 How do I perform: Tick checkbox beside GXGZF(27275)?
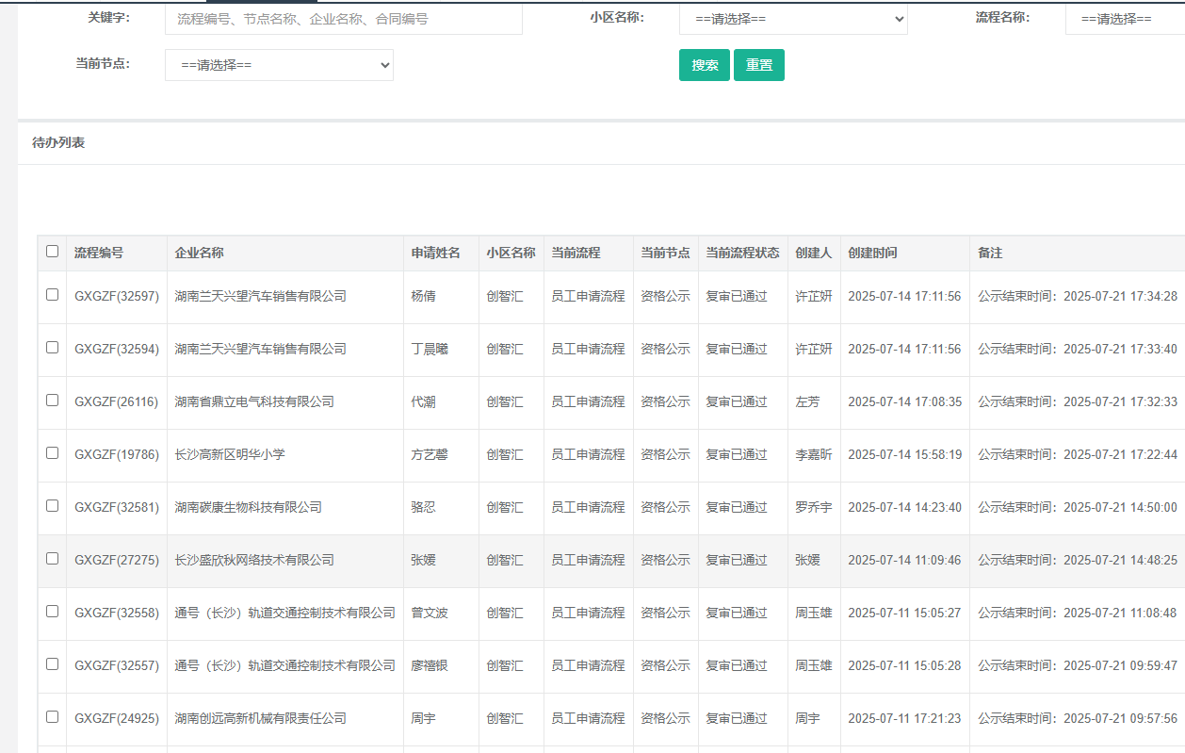point(52,559)
